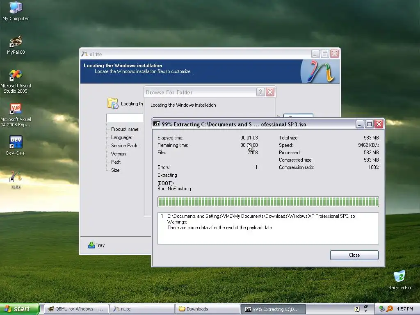Click the Speed value 9462 KB/s

368,145
